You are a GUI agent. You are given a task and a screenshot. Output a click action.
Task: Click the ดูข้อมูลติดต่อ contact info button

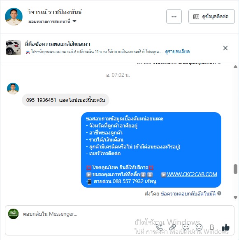211,16
